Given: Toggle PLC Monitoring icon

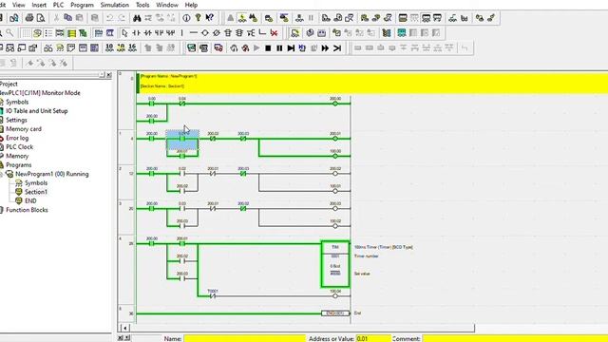Looking at the screenshot, I should point(295,33).
